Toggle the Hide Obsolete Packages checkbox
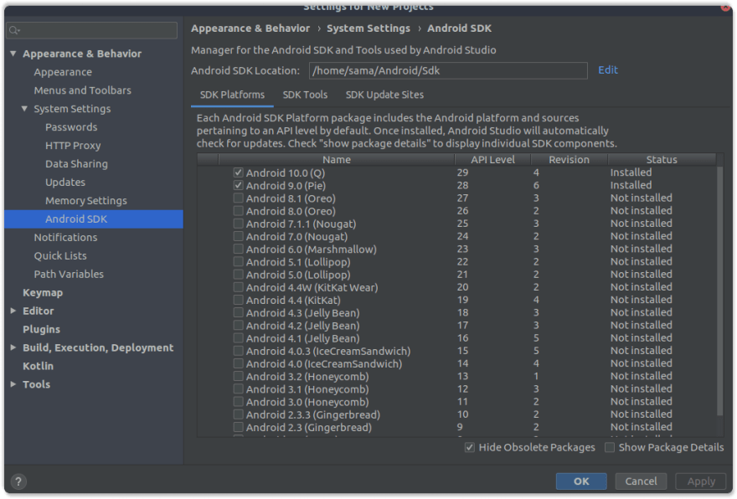The height and width of the screenshot is (499, 737). [x=470, y=447]
